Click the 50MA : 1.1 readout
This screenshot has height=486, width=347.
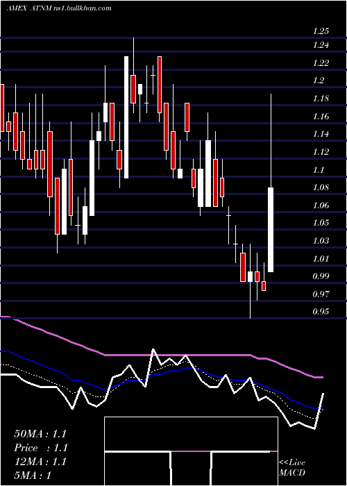coord(40,434)
